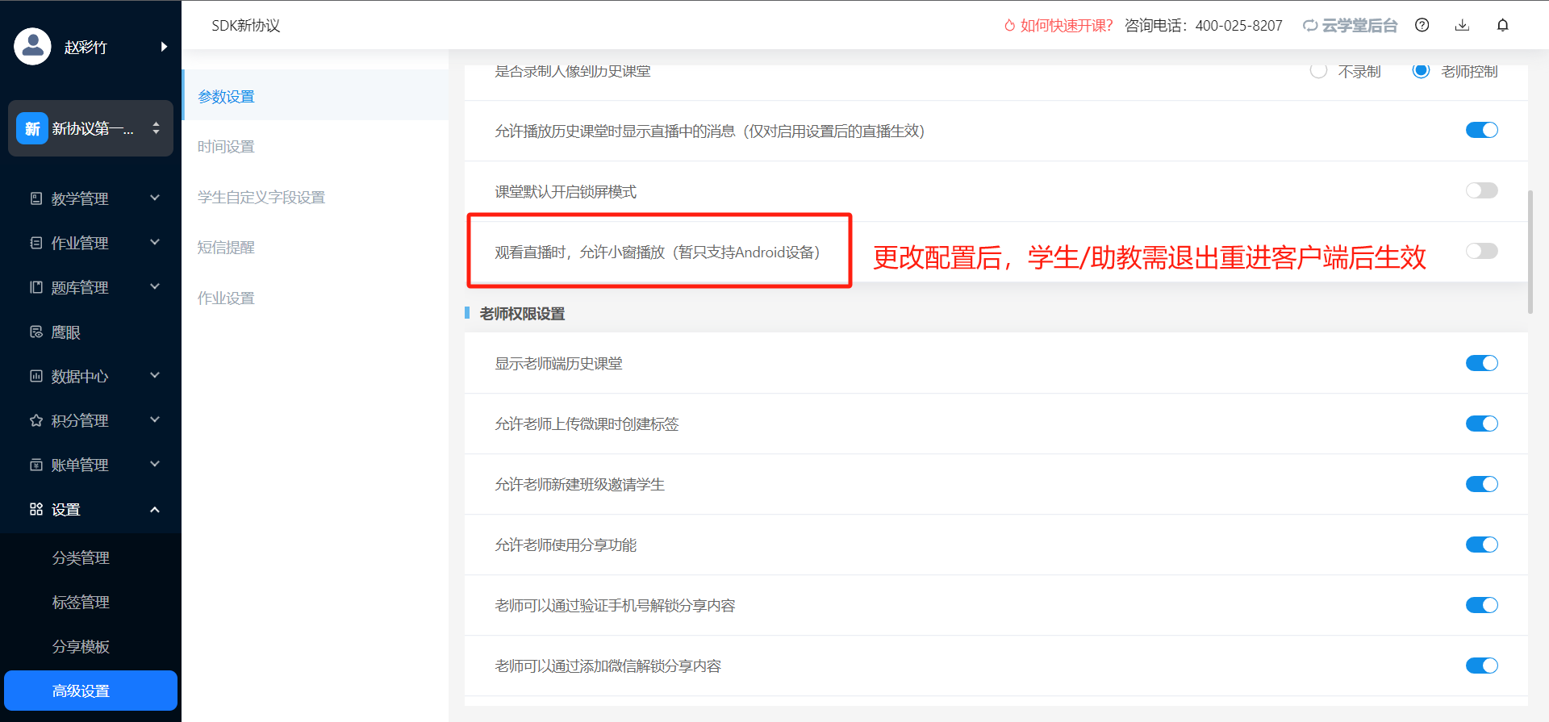
Task: Click the 课堂默认开启锁屏模式 label
Action: tap(566, 191)
